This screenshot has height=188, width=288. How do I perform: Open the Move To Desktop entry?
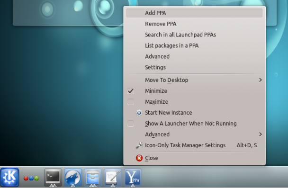[194, 80]
